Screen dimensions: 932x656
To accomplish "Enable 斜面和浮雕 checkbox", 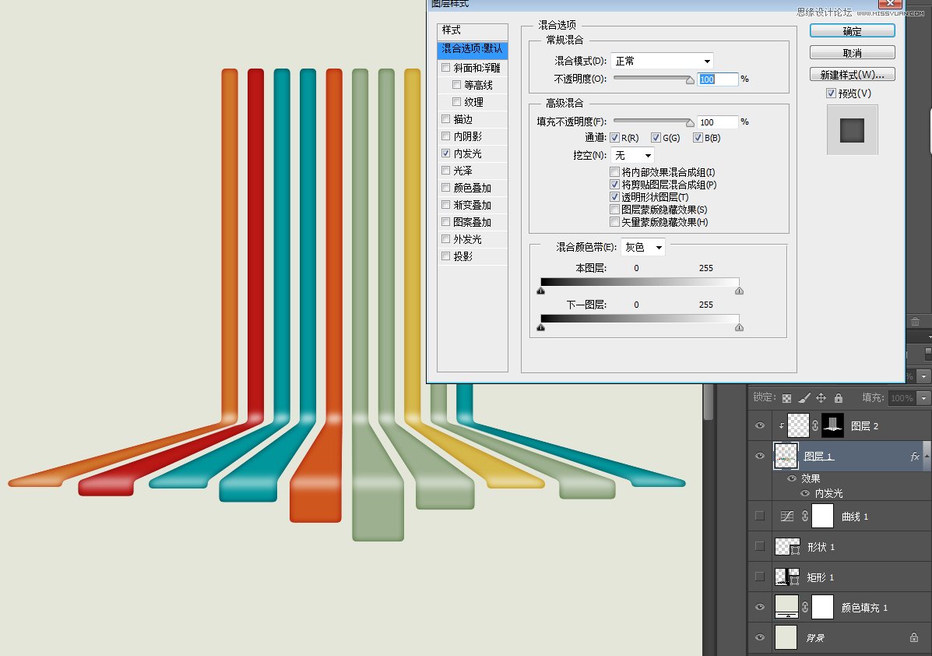I will coord(446,68).
